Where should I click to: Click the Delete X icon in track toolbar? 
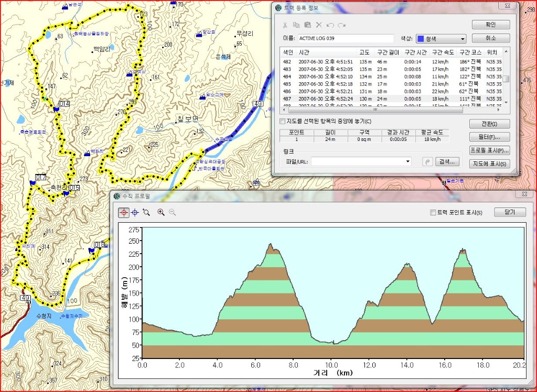click(319, 25)
